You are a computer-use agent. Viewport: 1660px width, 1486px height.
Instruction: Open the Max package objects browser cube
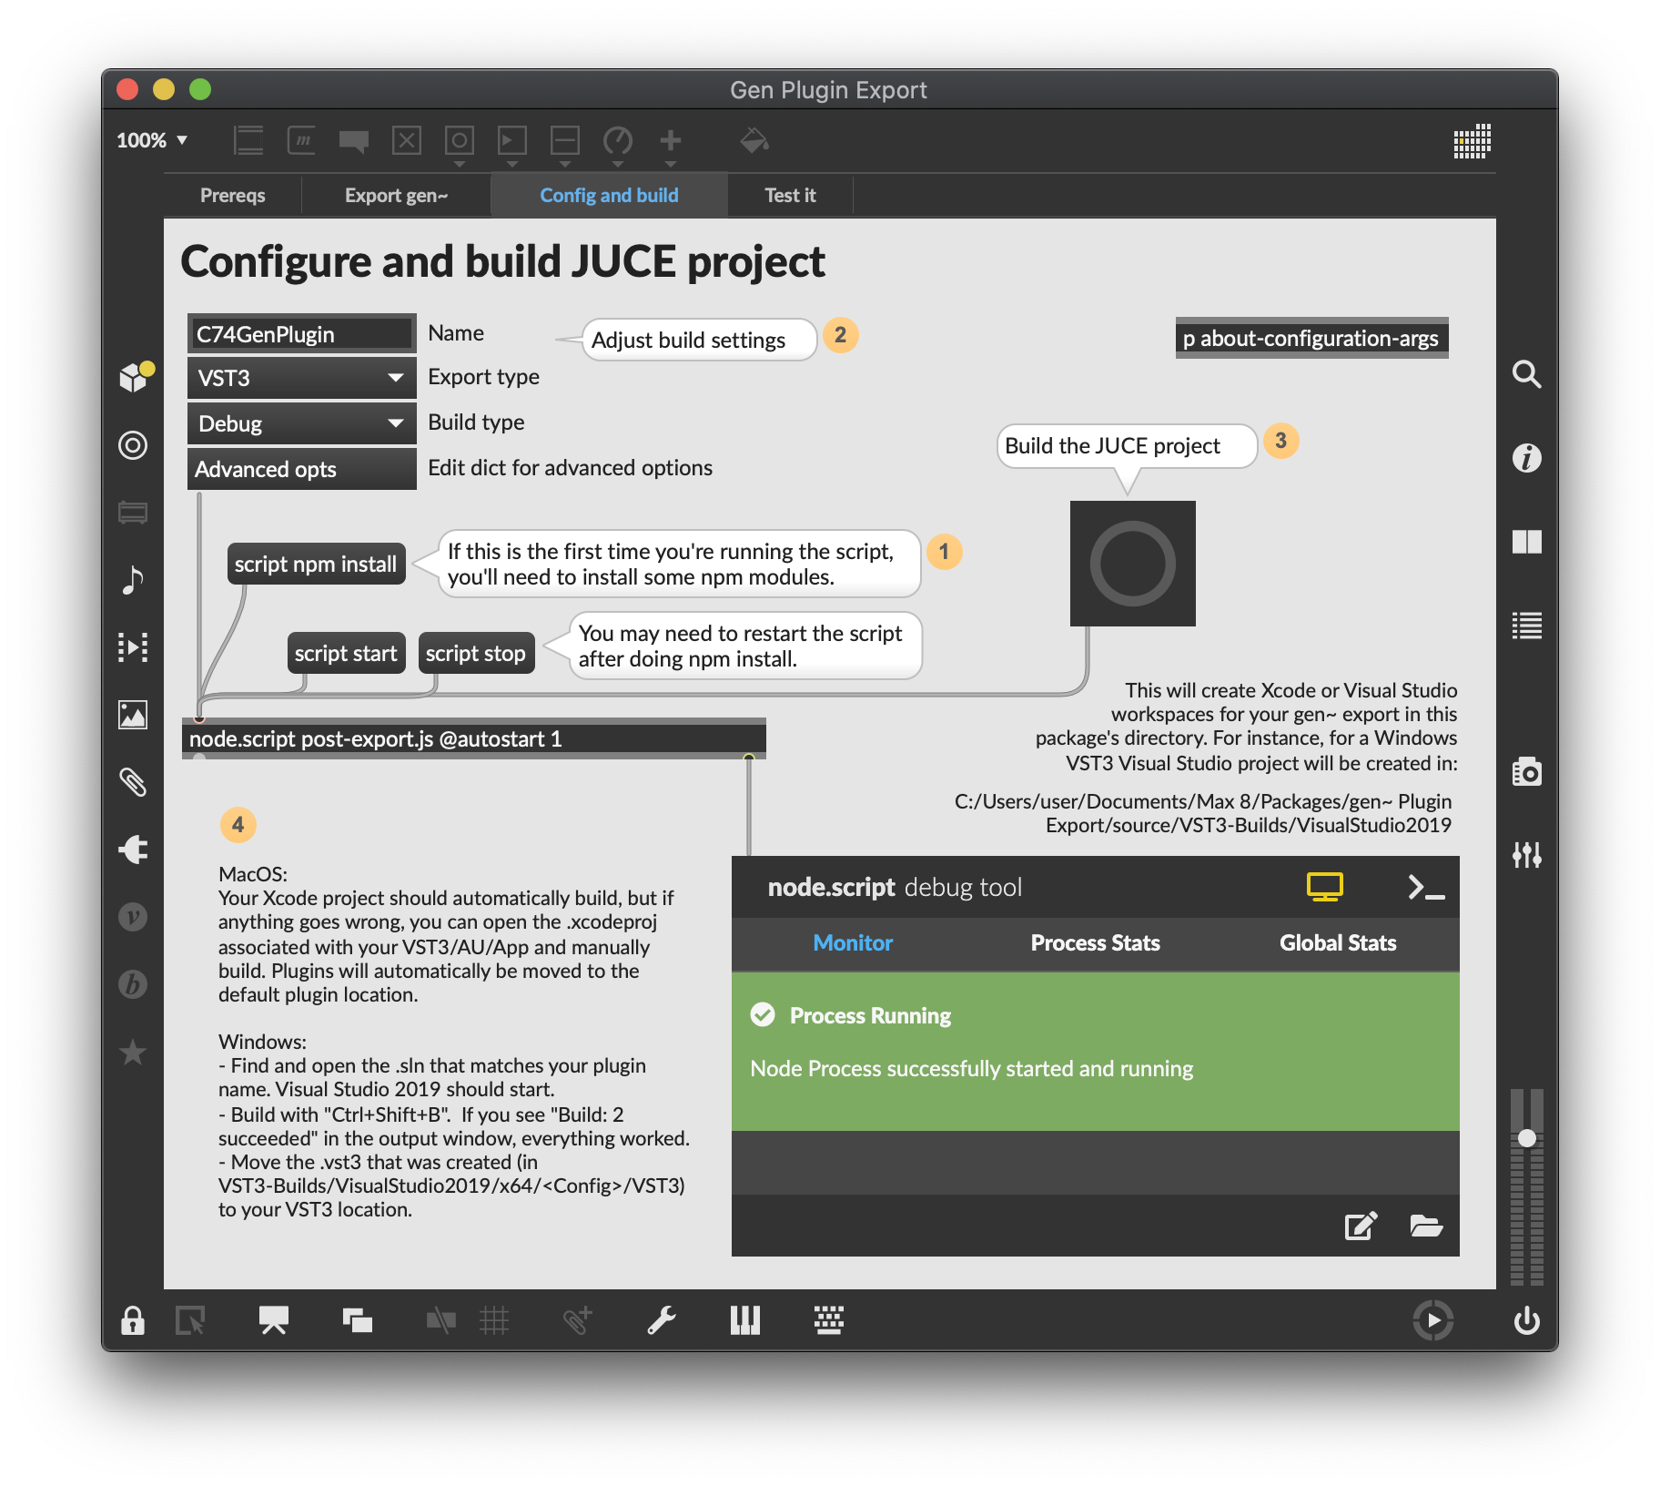pyautogui.click(x=134, y=376)
